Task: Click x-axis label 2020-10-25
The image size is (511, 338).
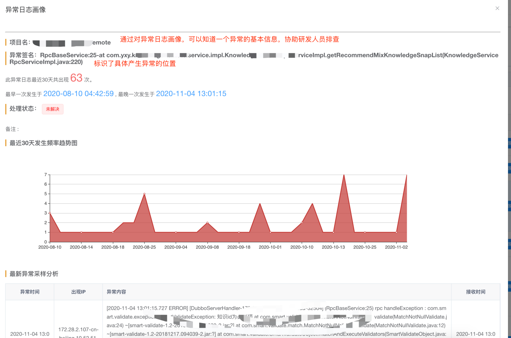Action: pos(365,247)
